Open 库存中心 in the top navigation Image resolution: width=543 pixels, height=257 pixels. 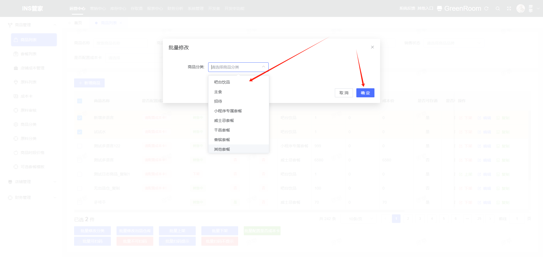118,8
